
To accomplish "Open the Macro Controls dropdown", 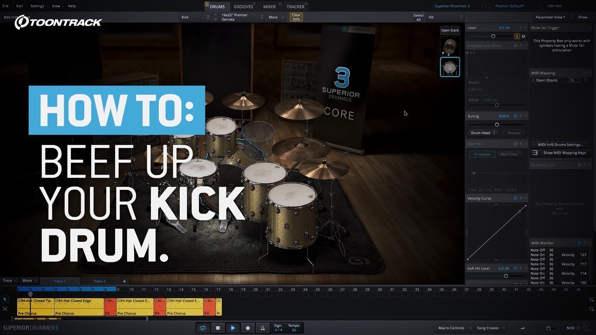I will pos(454,328).
